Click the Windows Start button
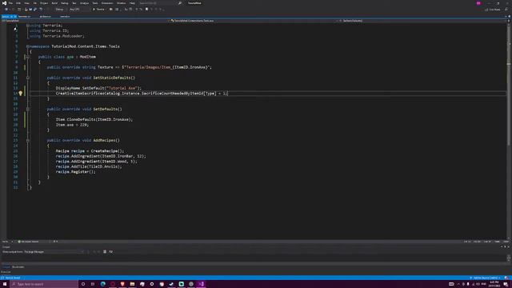The width and height of the screenshot is (512, 288). [5, 284]
